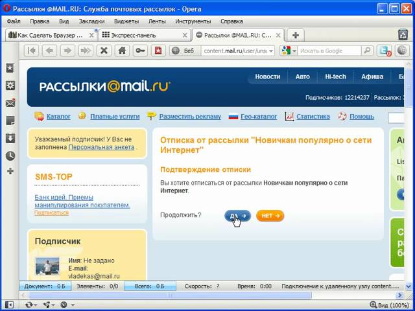Image resolution: width=415 pixels, height=311 pixels.
Task: Open the Закладки menu
Action: tap(91, 21)
